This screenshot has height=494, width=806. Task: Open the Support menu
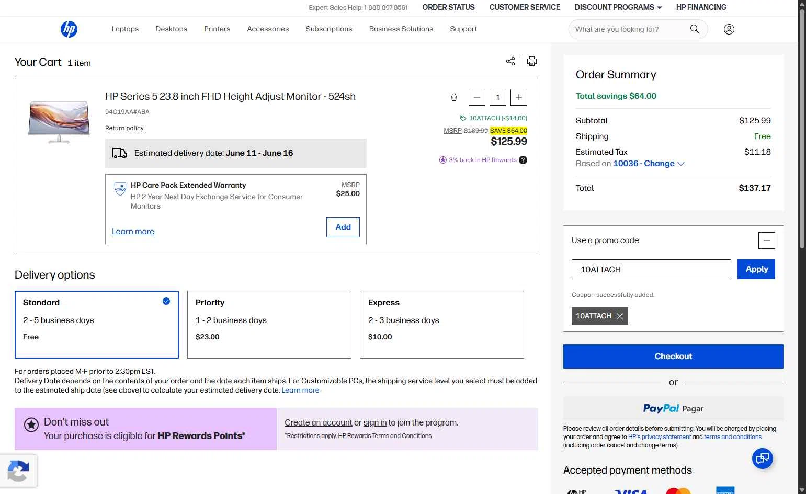click(x=463, y=29)
